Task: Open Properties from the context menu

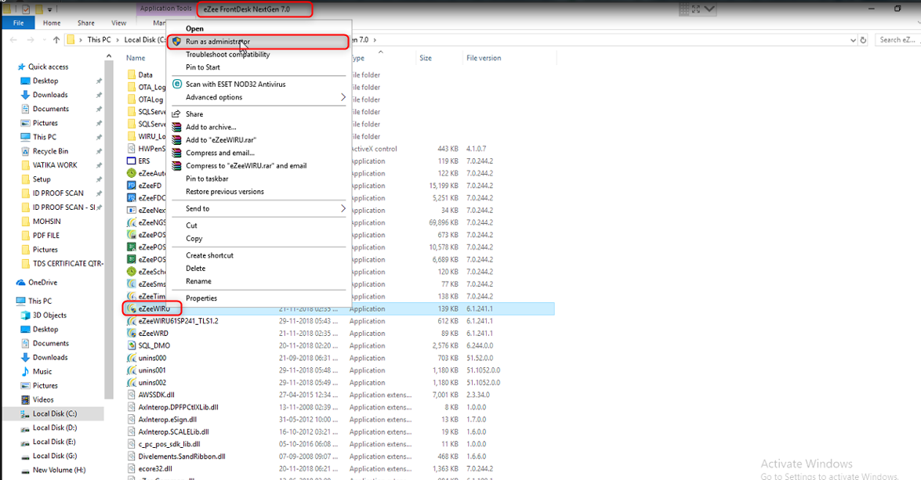Action: point(259,298)
